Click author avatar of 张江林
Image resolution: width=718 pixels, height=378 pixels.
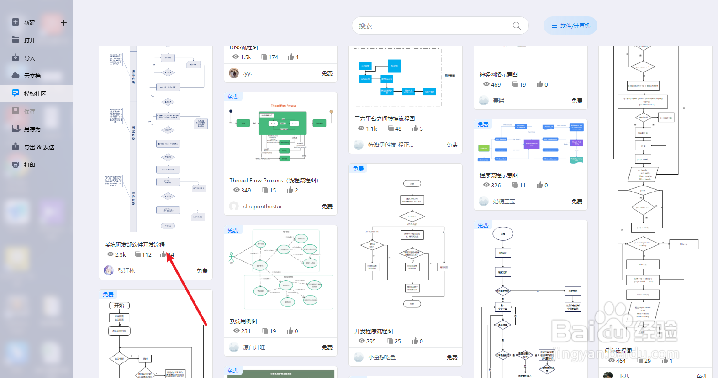point(109,270)
